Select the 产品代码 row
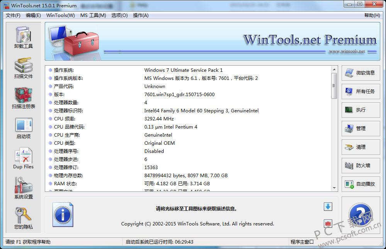 (x=188, y=86)
